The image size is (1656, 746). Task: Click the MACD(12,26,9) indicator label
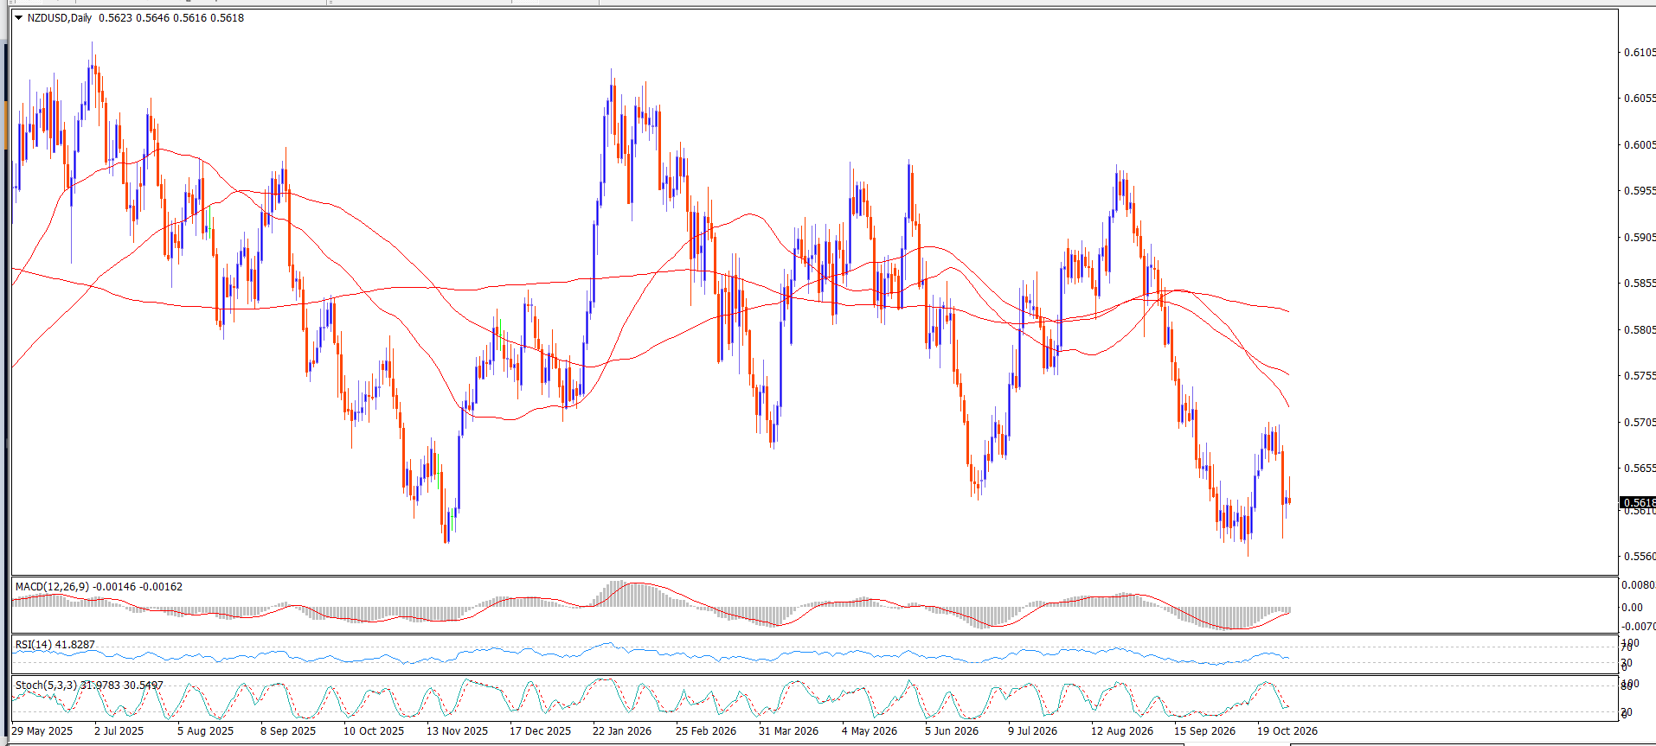click(x=52, y=587)
